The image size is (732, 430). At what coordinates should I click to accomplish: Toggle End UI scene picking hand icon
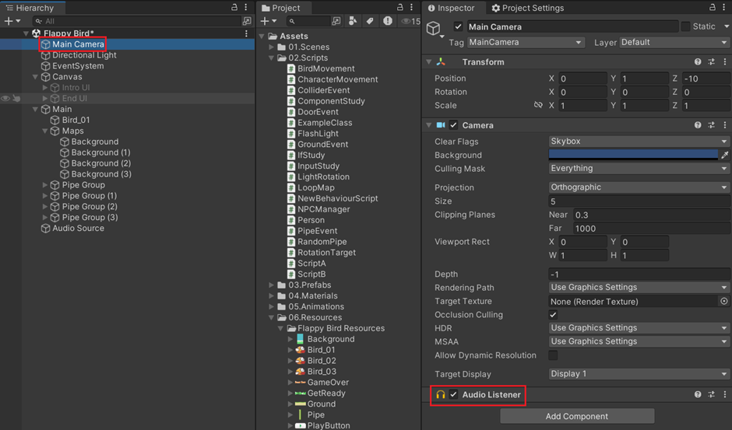tap(16, 99)
